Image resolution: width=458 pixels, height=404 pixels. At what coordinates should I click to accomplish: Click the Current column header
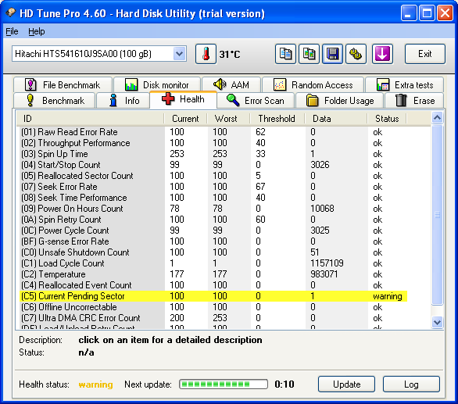185,119
